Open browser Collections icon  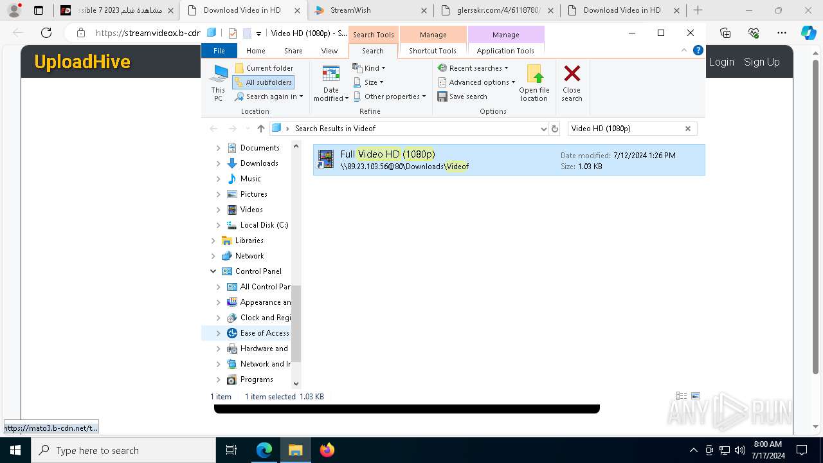tap(725, 33)
